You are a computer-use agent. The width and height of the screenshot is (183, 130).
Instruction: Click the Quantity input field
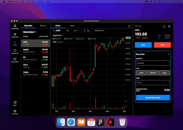(x=153, y=63)
